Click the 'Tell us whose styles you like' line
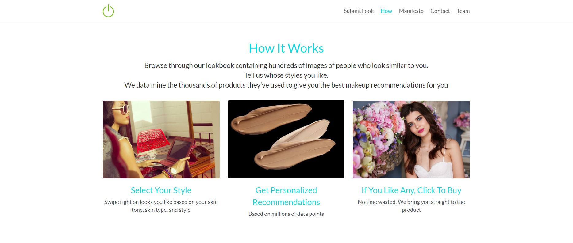Viewport: 573px width, 243px height. (286, 75)
